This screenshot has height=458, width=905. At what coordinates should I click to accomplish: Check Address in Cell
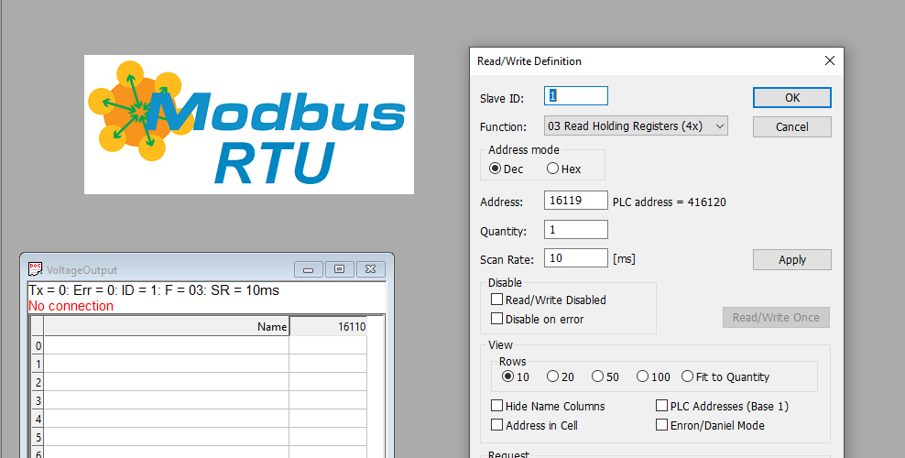click(x=534, y=425)
